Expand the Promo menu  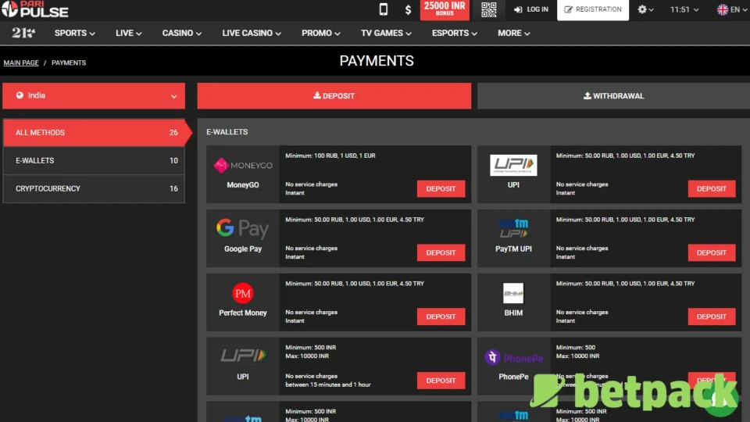(x=321, y=33)
